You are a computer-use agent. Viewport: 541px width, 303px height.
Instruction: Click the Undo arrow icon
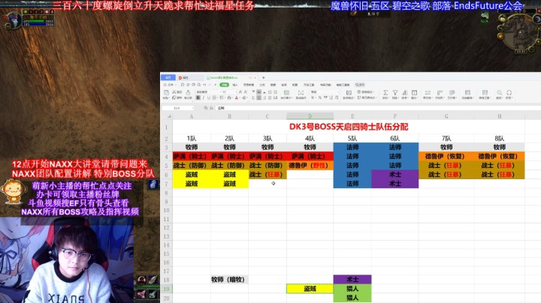pos(204,85)
